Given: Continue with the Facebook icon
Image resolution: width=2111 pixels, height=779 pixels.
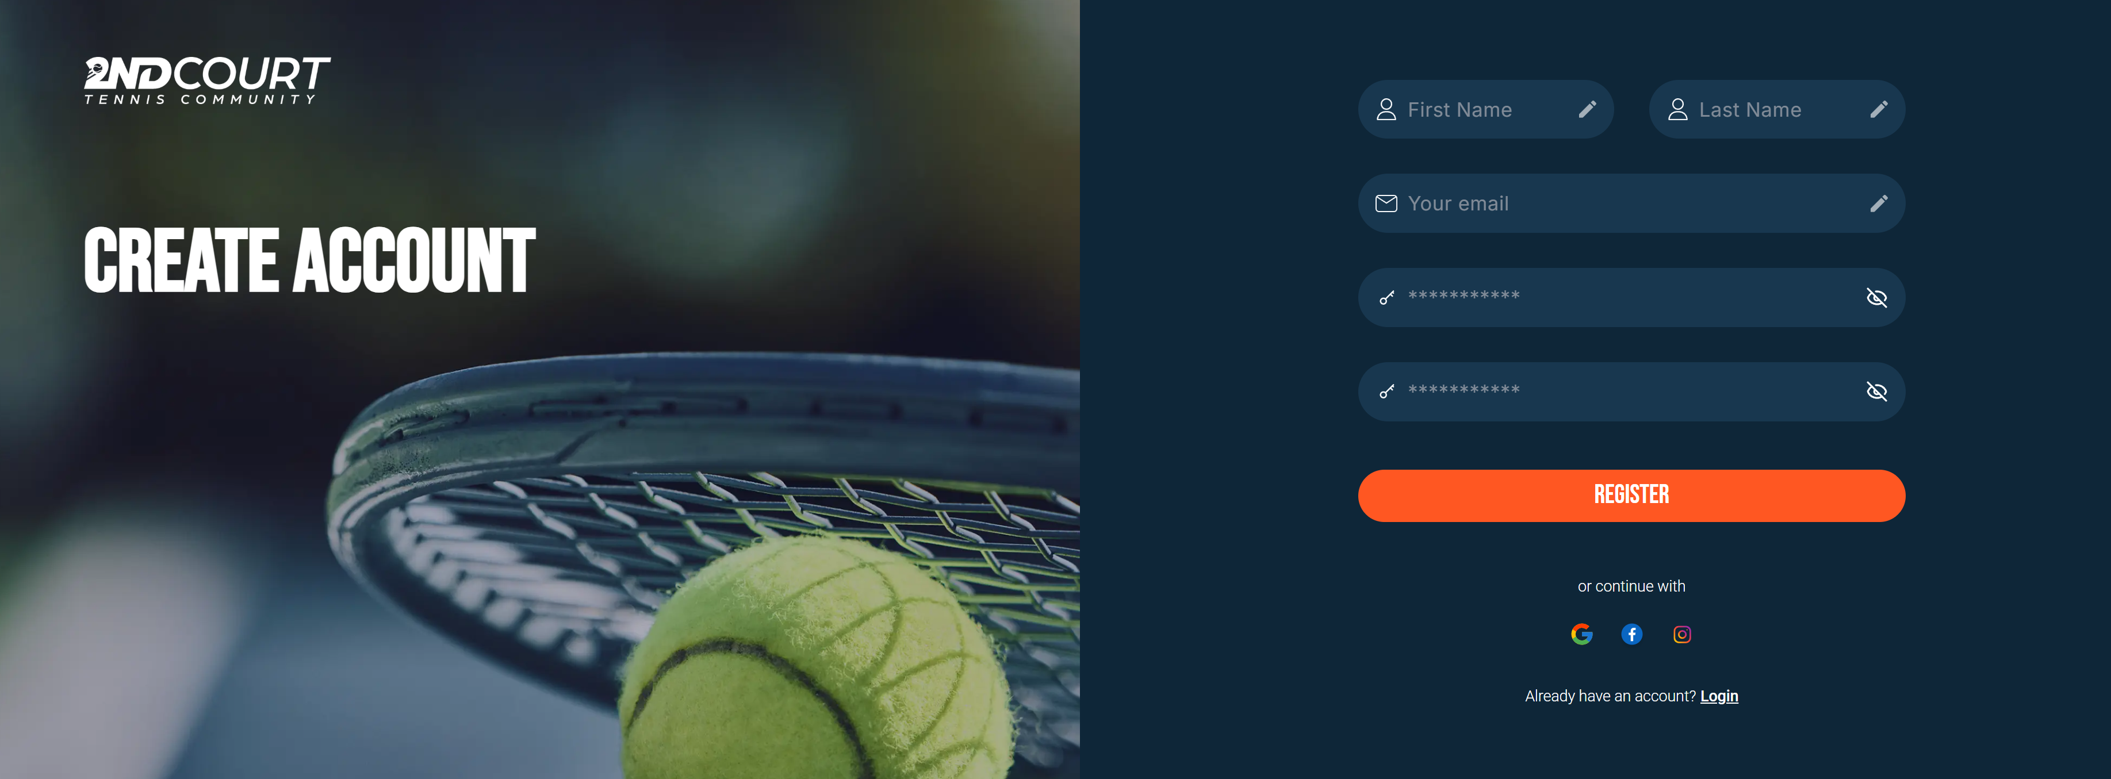Looking at the screenshot, I should pyautogui.click(x=1631, y=634).
